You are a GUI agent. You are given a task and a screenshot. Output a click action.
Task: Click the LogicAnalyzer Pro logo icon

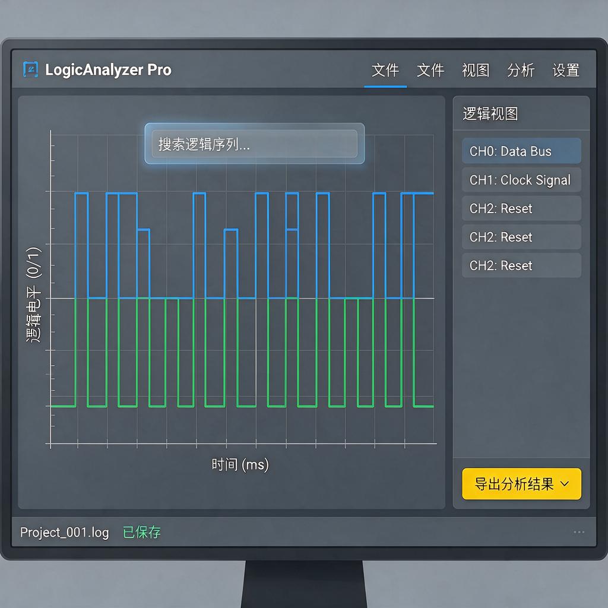point(31,70)
